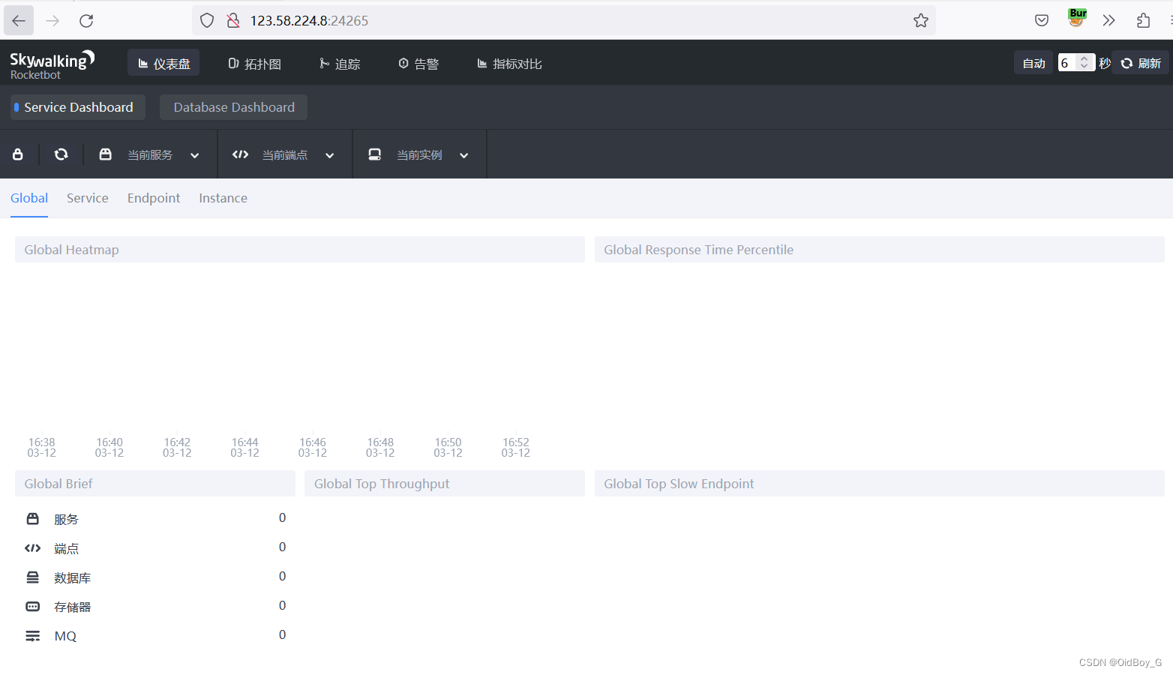This screenshot has width=1173, height=675.
Task: Toggle the bookmark star in the address bar
Action: tap(920, 20)
